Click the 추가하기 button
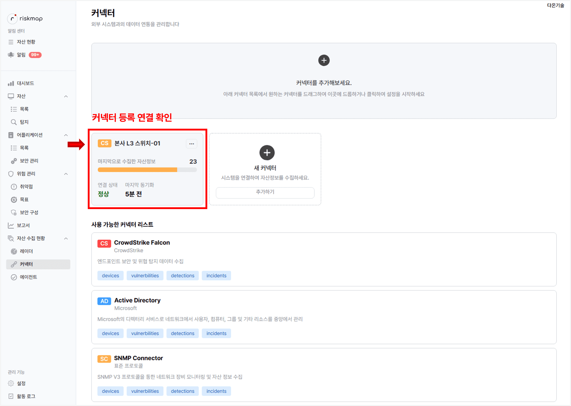Screen dimensions: 571x406 click(265, 192)
